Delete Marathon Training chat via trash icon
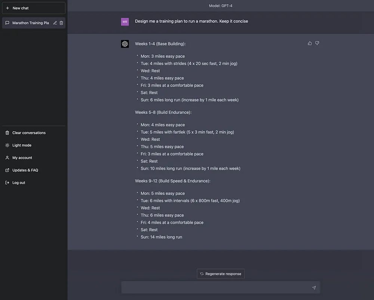 [x=61, y=23]
